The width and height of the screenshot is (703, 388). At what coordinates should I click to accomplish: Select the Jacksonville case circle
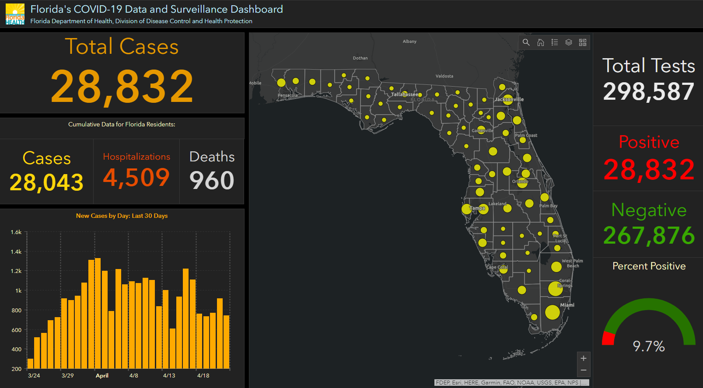point(508,99)
